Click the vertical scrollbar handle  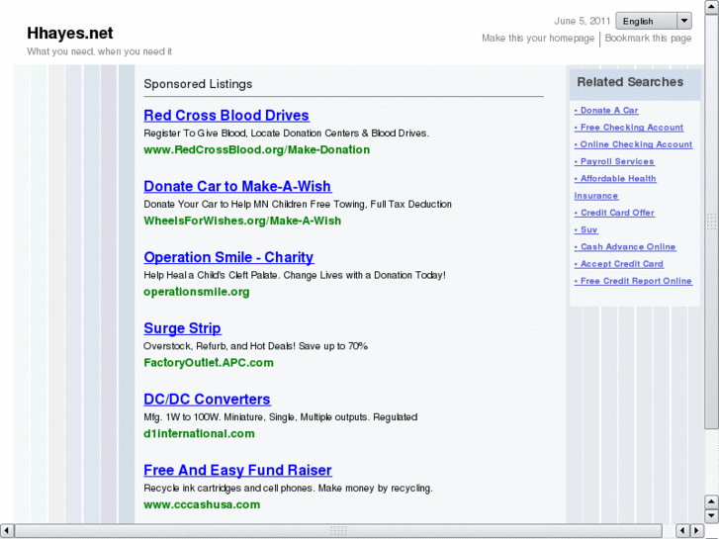point(711,222)
